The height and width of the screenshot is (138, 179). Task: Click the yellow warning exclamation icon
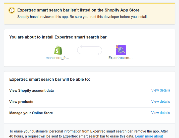(12, 10)
